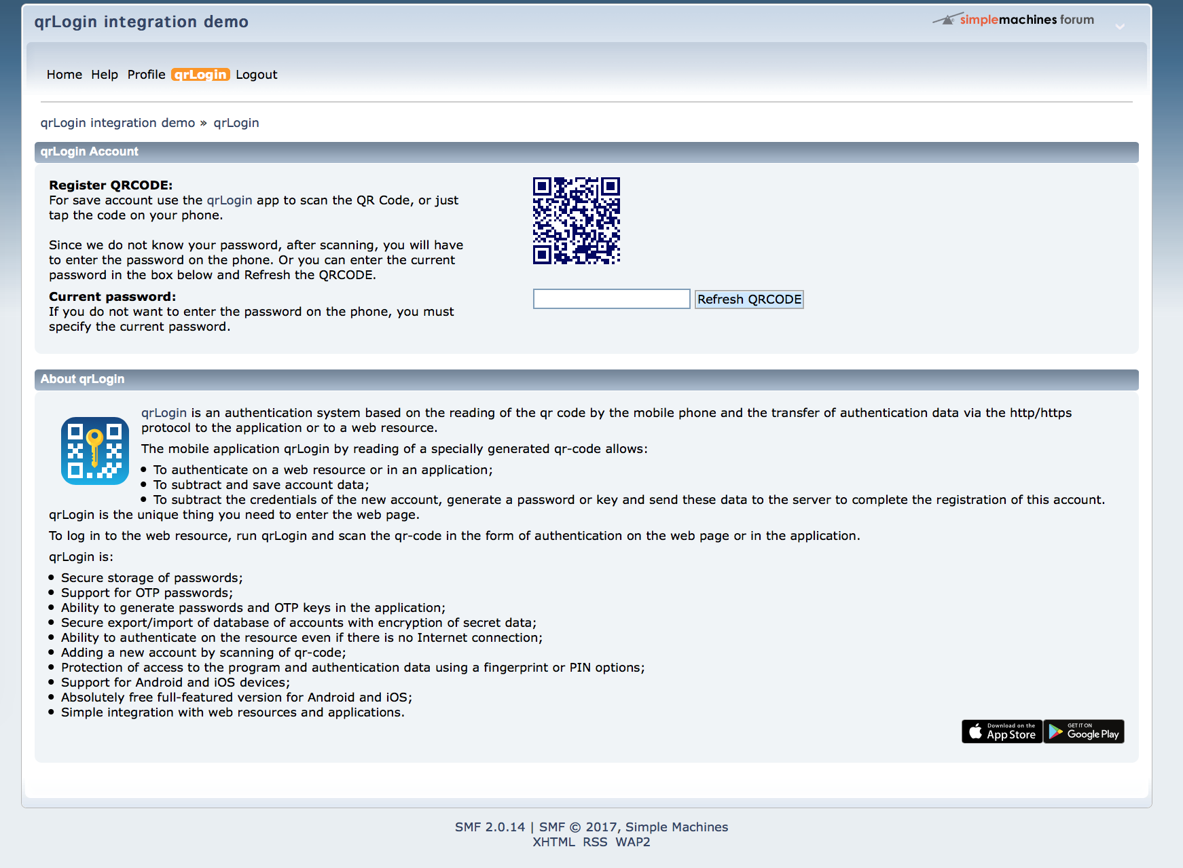Open the SMF © 2017, Simple Machines link
This screenshot has width=1183, height=868.
(x=634, y=827)
